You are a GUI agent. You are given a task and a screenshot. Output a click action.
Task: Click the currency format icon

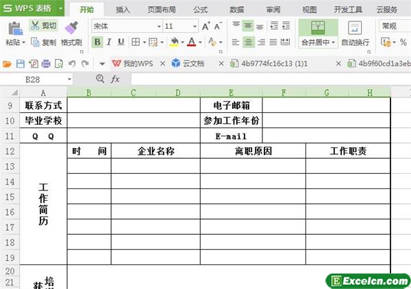[386, 42]
